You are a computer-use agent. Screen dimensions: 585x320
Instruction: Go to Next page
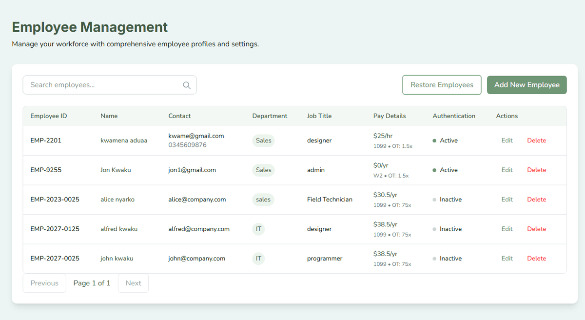point(133,283)
